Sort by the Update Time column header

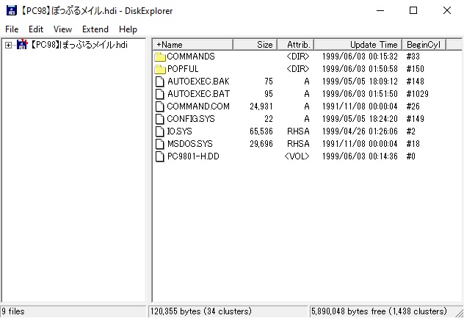[x=358, y=45]
